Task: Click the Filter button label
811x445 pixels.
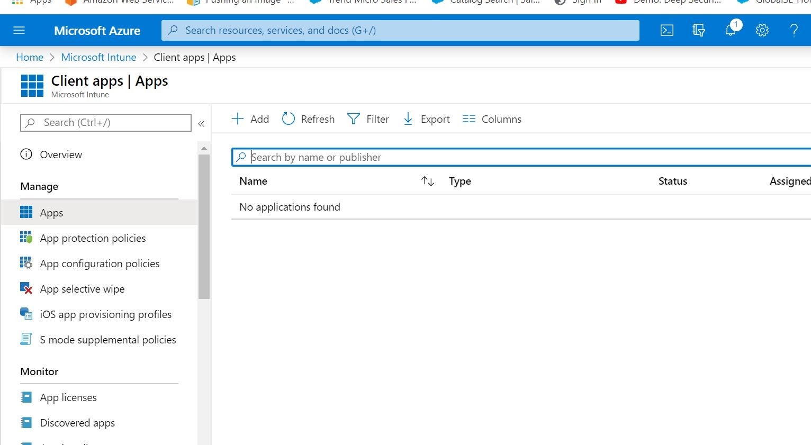Action: [x=377, y=119]
